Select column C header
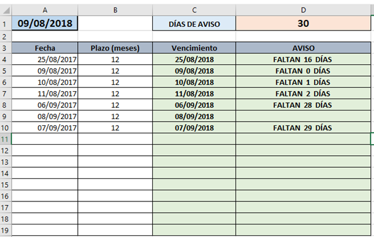 pos(194,10)
